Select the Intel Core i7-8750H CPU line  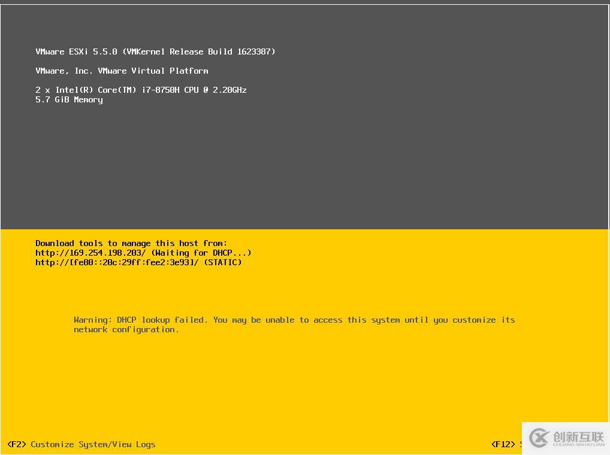pos(141,90)
